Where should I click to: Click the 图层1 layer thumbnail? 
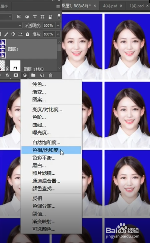[x=3, y=49]
